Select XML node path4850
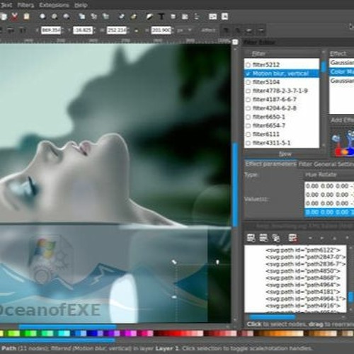 (303, 271)
